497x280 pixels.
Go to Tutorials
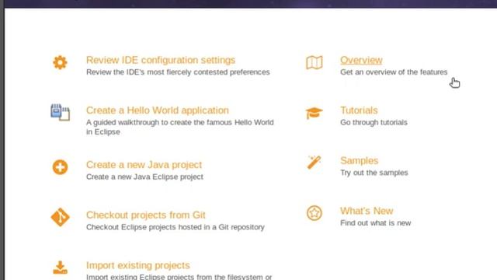(x=359, y=110)
